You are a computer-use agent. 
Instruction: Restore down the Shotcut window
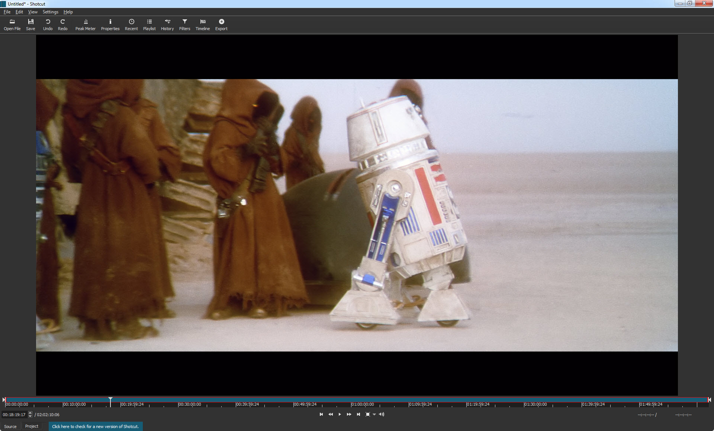click(689, 3)
